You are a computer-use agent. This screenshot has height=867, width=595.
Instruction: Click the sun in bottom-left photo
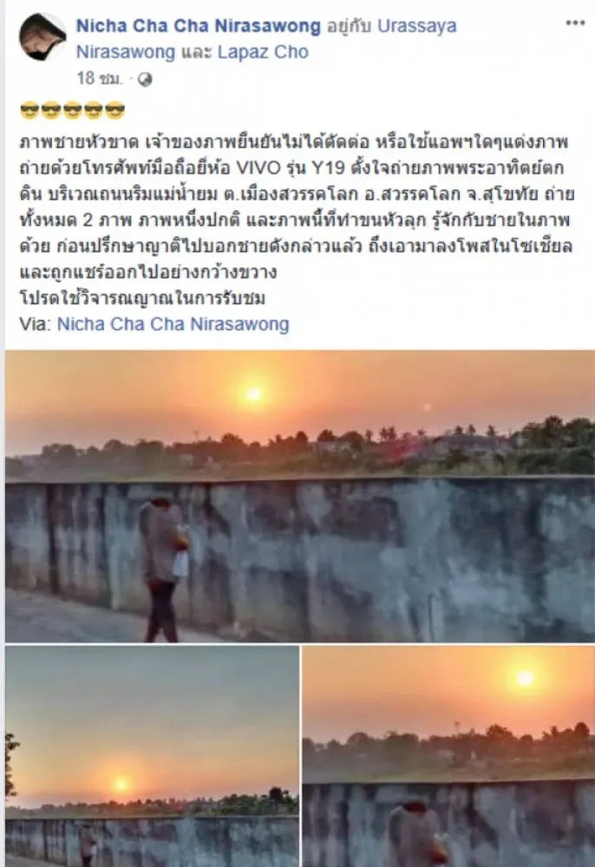[121, 783]
